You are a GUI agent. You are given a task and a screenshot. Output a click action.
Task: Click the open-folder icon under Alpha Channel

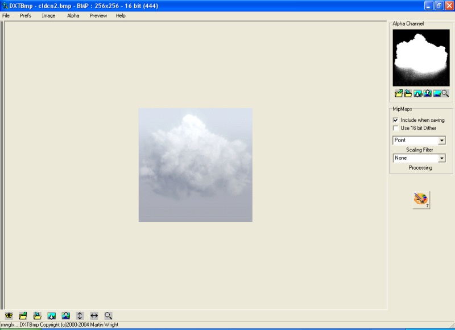coord(398,93)
